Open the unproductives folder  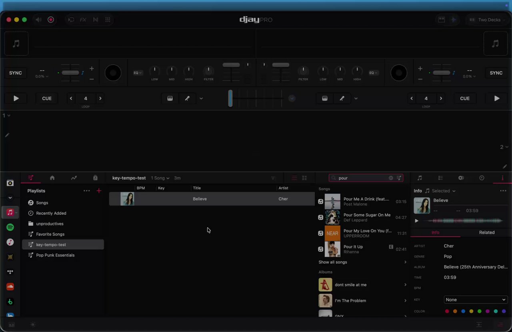[63, 224]
